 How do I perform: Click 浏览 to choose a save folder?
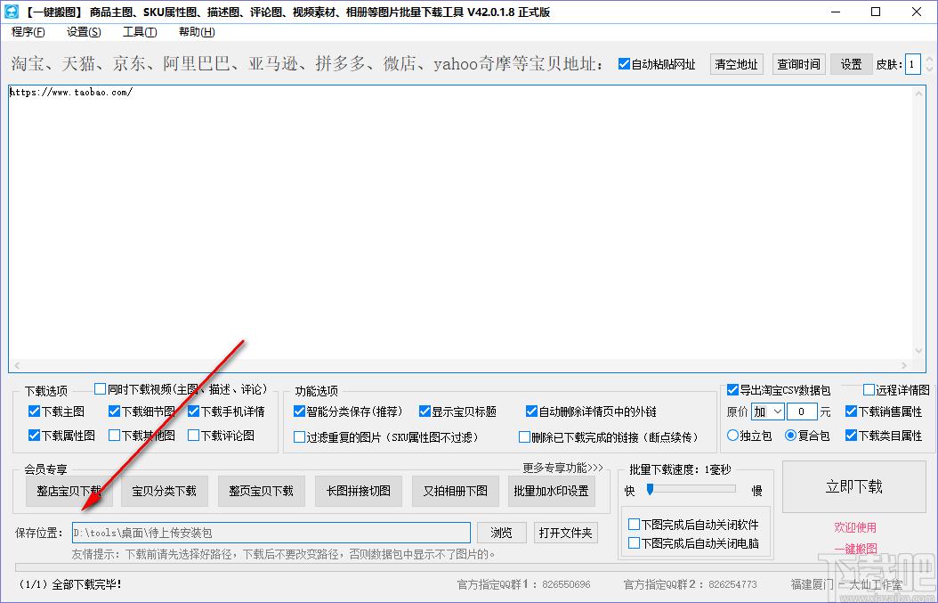tap(502, 533)
